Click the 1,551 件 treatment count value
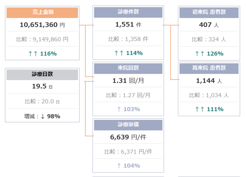Viewport: 246px width, 177px height. (128, 25)
